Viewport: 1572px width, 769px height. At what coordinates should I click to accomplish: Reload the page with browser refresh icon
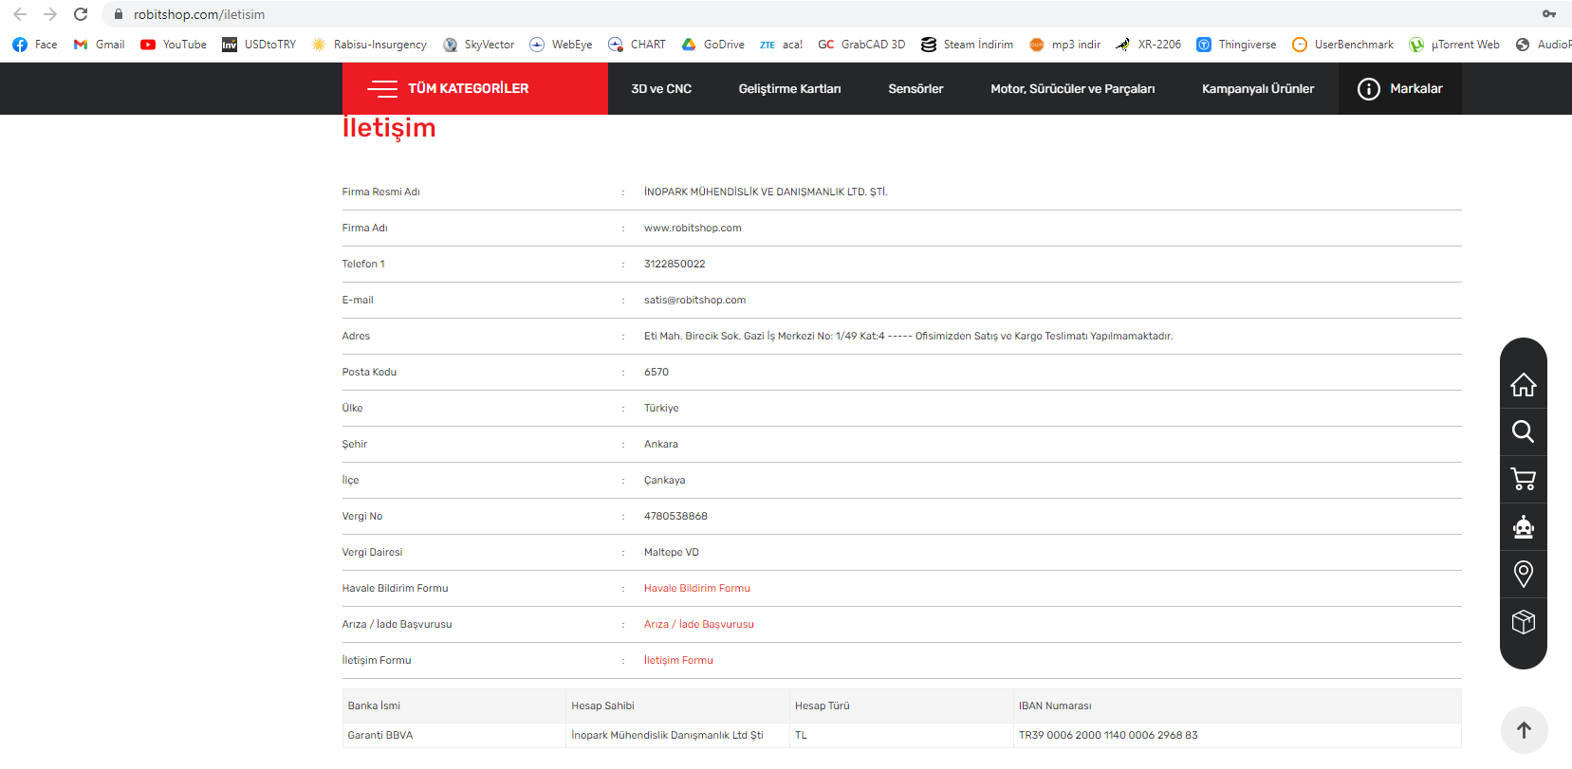pos(81,14)
